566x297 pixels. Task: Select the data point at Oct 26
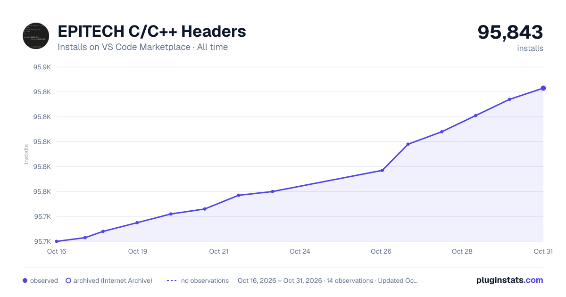(x=382, y=170)
